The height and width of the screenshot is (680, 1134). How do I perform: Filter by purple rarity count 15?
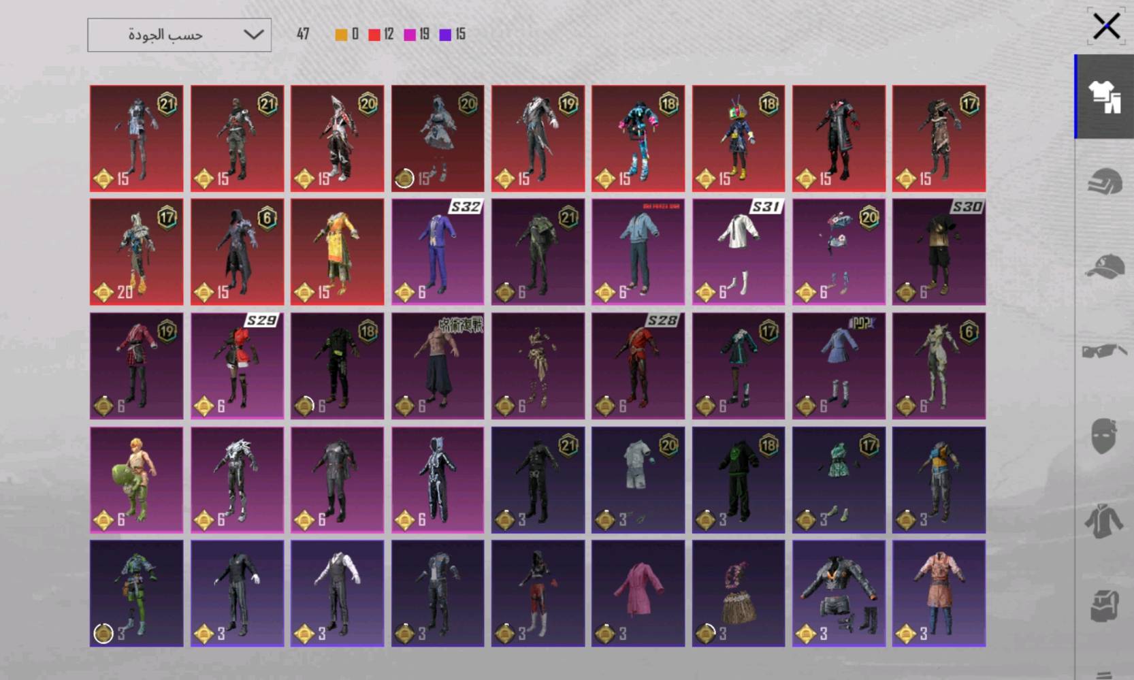pyautogui.click(x=452, y=35)
